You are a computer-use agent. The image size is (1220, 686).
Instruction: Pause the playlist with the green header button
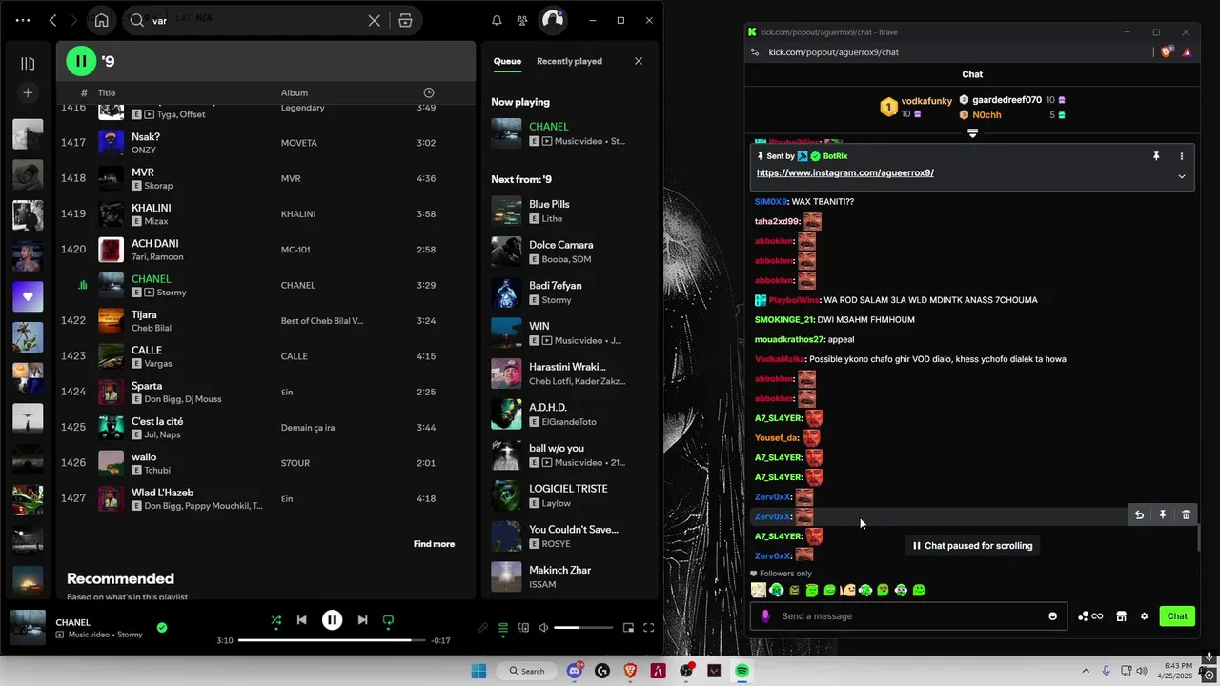81,61
